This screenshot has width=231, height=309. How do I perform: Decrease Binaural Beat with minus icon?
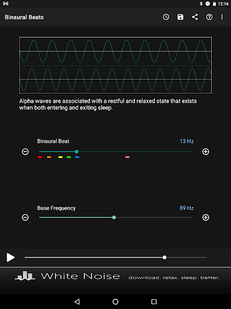click(x=25, y=151)
